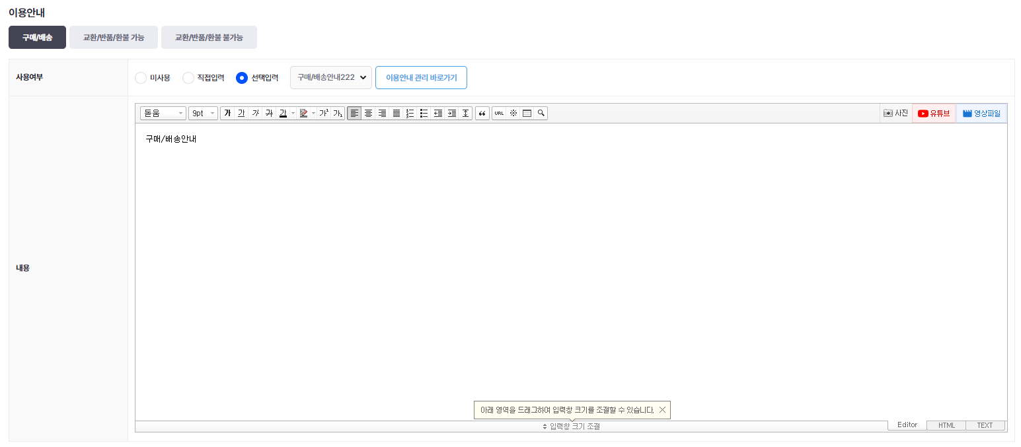1021x447 pixels.
Task: Click the 입력창 크기 조절 resize bar
Action: [x=571, y=427]
